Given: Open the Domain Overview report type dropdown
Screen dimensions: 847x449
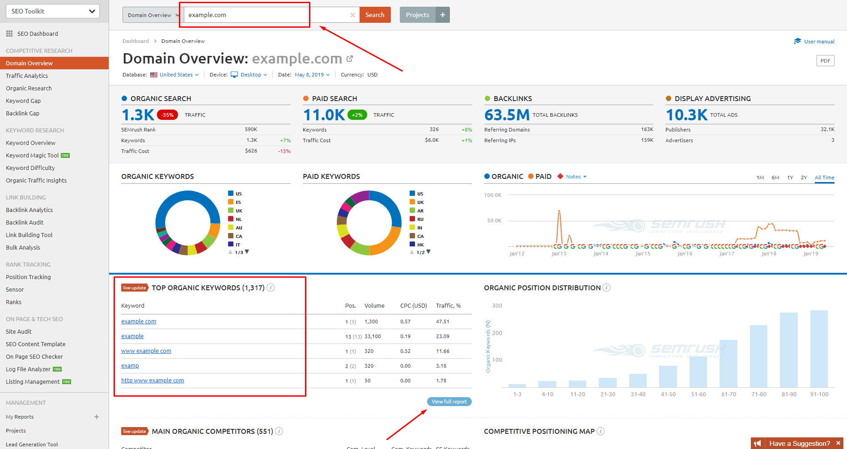Looking at the screenshot, I should pos(151,15).
